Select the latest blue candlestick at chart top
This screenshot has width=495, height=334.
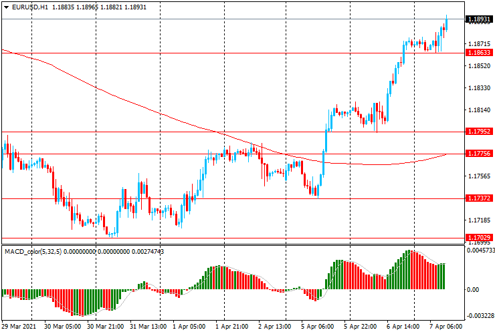446,24
